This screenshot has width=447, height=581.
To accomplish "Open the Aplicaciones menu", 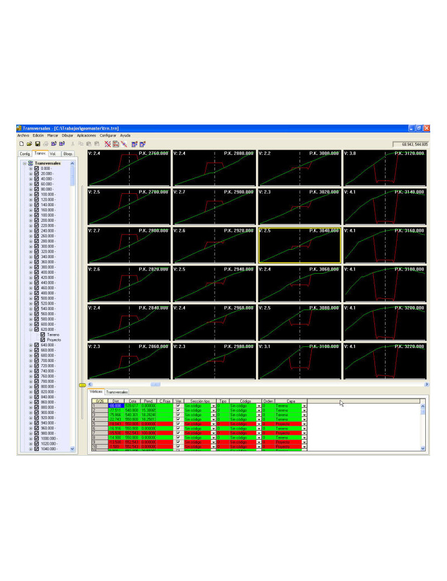I will tap(87, 136).
